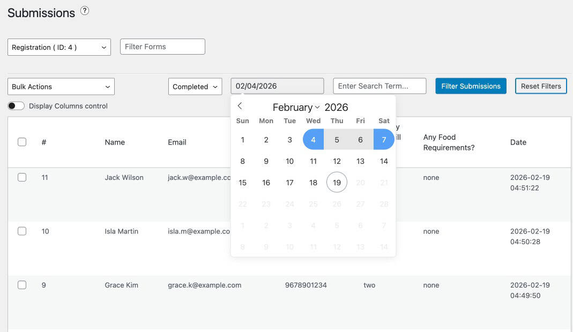573x332 pixels.
Task: Open the February month selector in calendar
Action: click(296, 108)
